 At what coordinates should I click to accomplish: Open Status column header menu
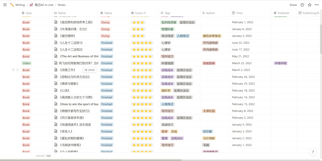(114, 13)
